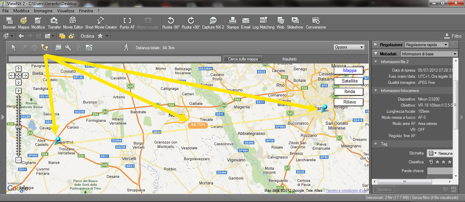
Task: Switch map to Rilievo view
Action: (x=348, y=102)
